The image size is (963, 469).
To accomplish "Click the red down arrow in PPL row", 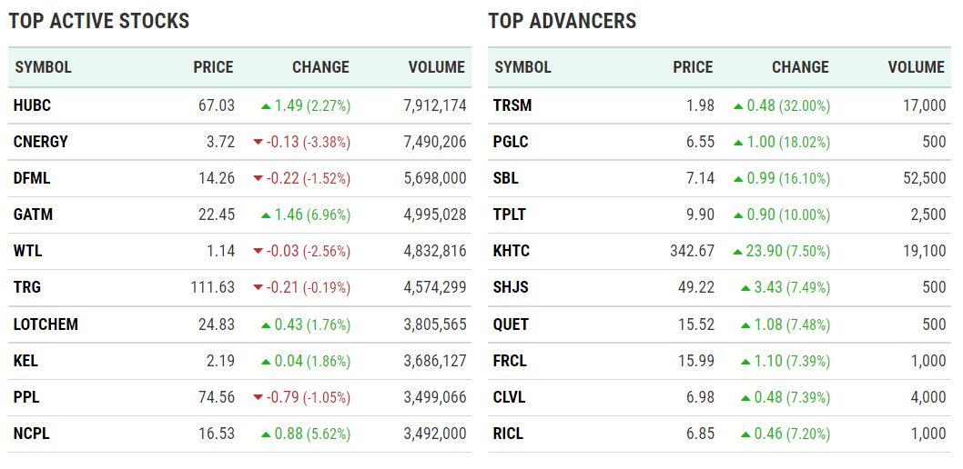I will [x=258, y=397].
